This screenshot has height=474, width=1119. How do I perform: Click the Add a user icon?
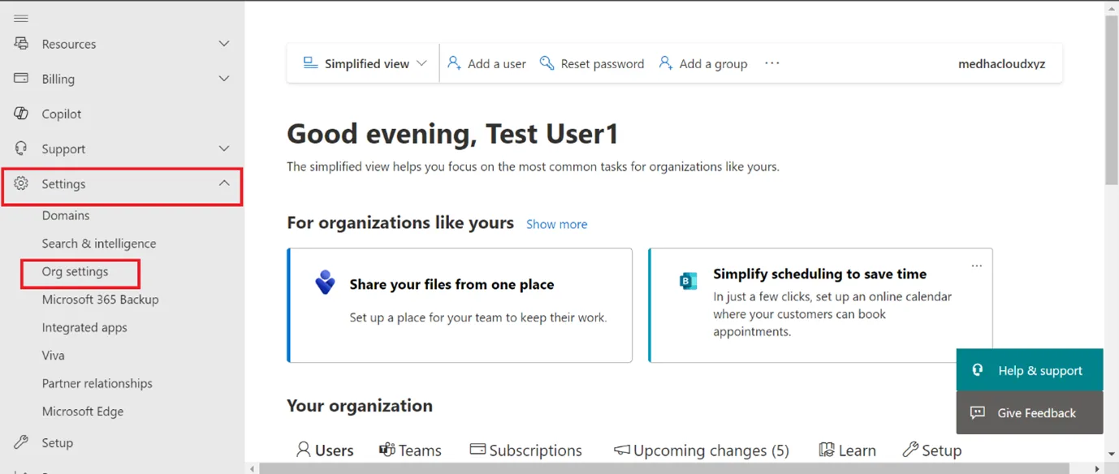coord(454,62)
